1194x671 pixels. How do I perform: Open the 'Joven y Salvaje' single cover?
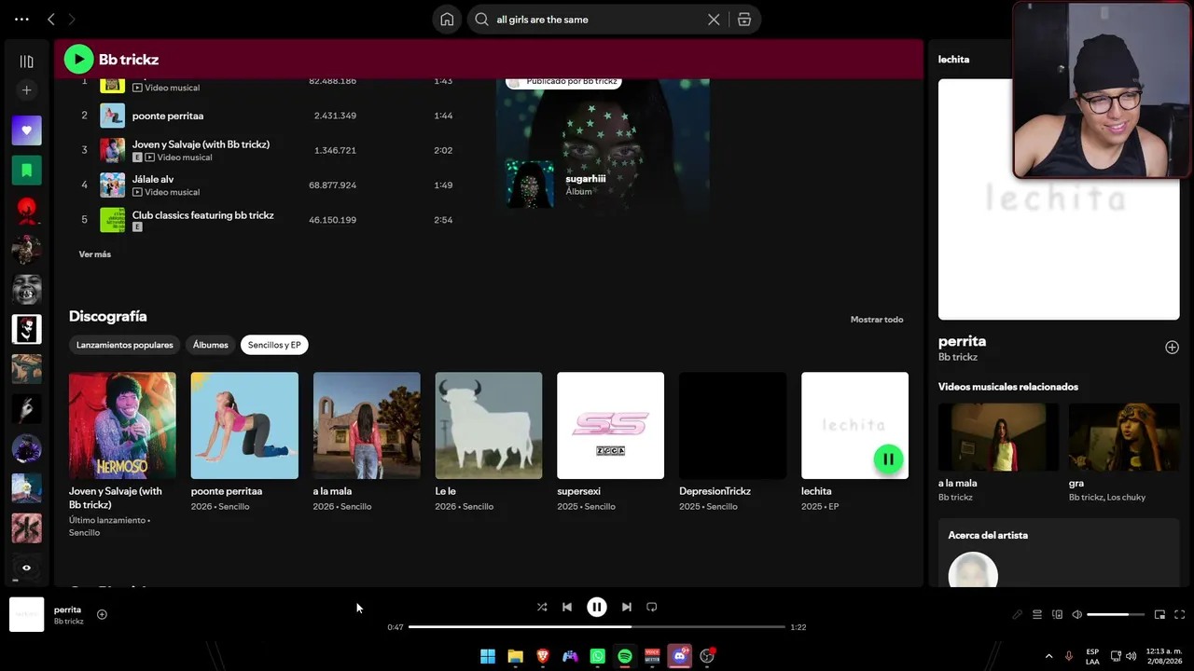tap(122, 426)
